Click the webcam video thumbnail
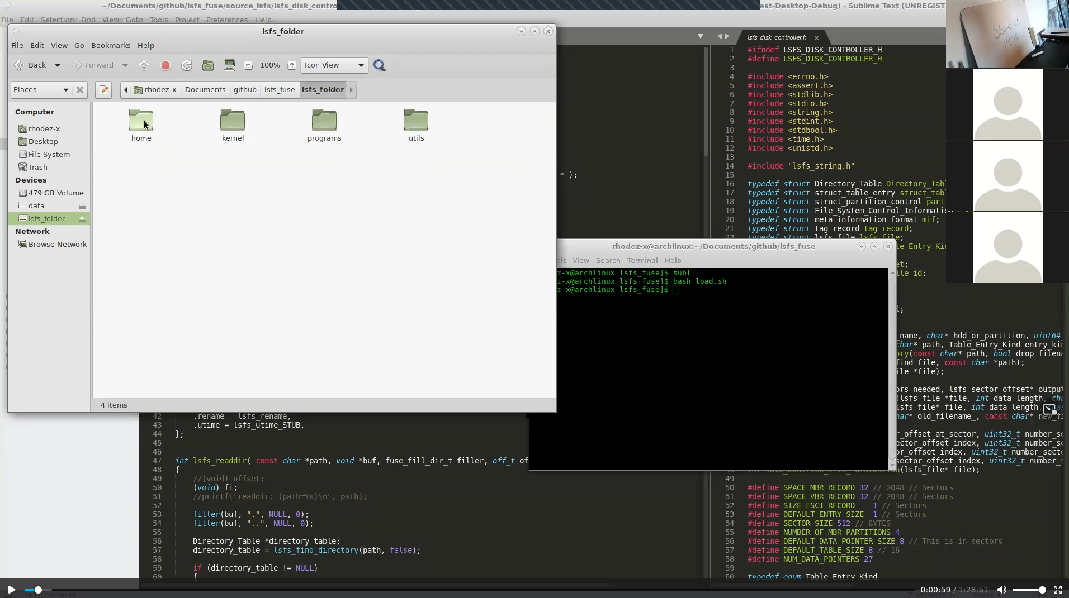Screen dimensions: 1069x598 (x=1007, y=34)
